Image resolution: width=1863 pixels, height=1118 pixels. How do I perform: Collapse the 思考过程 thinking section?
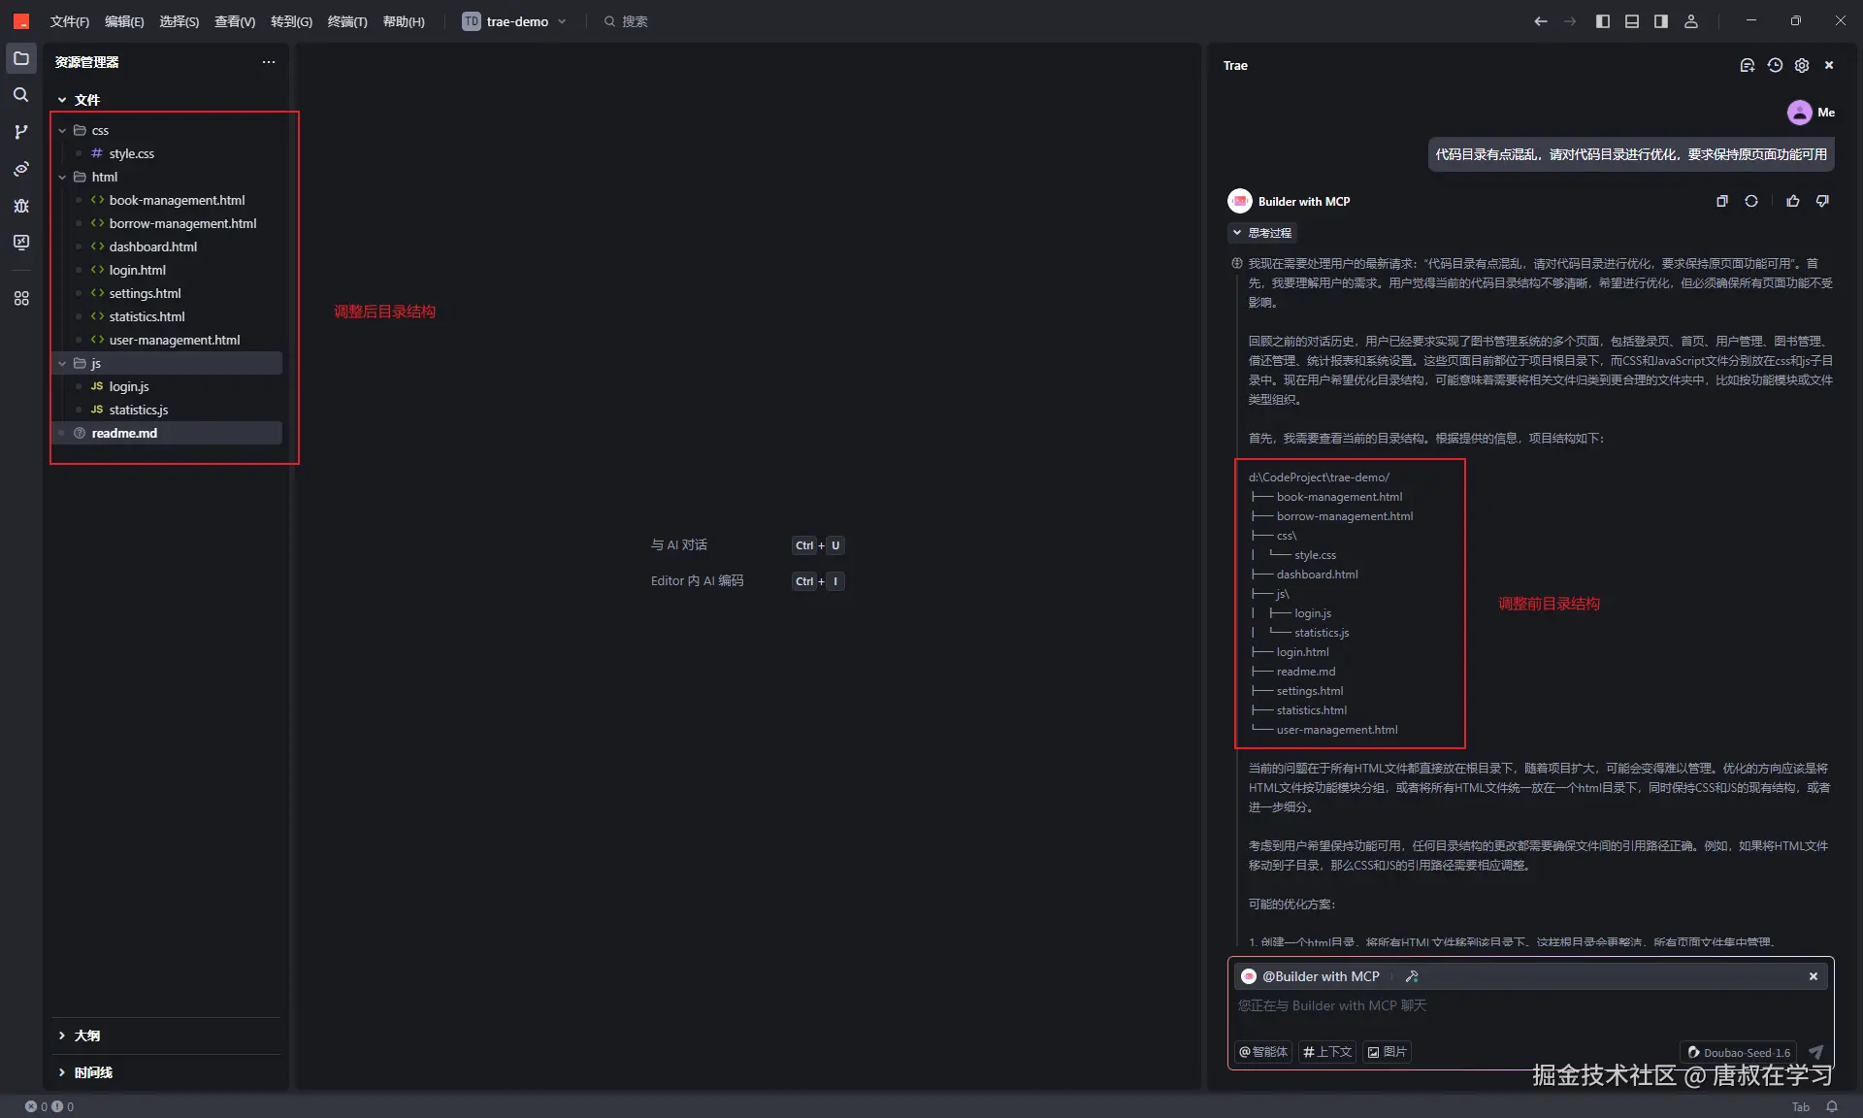click(1261, 233)
